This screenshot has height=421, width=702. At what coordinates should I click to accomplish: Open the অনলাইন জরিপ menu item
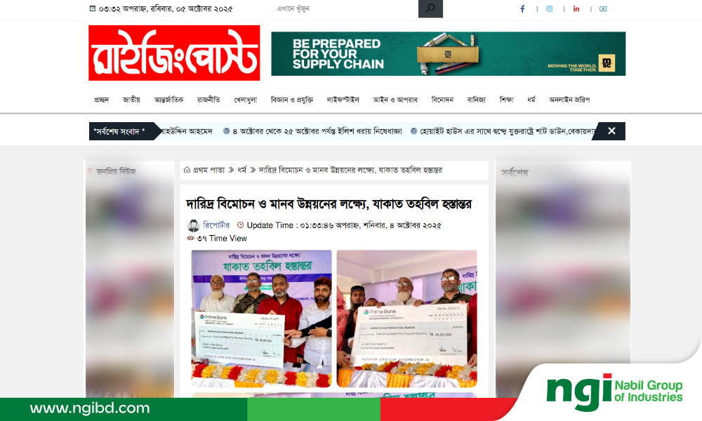click(569, 100)
